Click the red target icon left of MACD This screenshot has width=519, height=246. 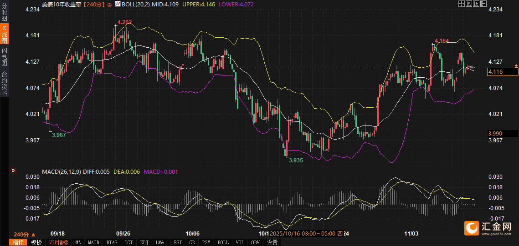(x=13, y=171)
